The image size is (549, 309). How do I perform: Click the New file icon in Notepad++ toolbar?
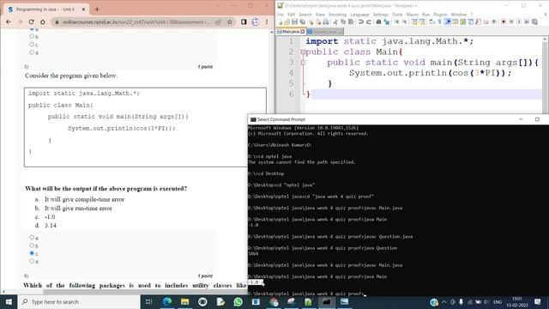(x=281, y=21)
